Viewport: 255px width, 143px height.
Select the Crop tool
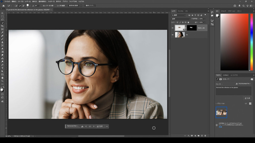[x=3, y=26]
